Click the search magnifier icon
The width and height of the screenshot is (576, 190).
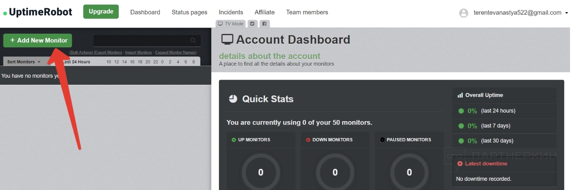pyautogui.click(x=193, y=41)
